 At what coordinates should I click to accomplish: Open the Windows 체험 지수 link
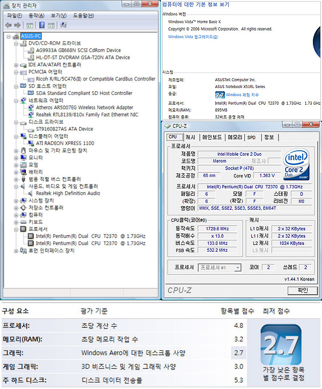pyautogui.click(x=242, y=95)
